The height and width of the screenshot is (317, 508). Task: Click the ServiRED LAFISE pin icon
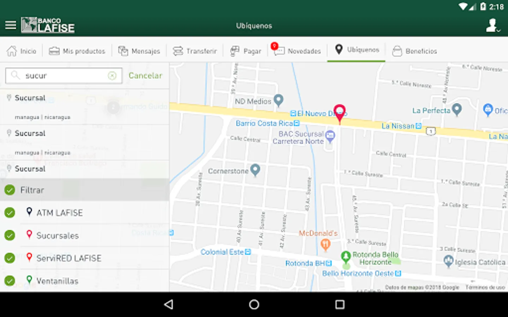[29, 257]
